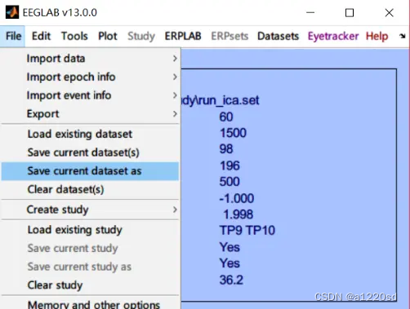
Task: Click the value 36.2
Action: (x=231, y=280)
